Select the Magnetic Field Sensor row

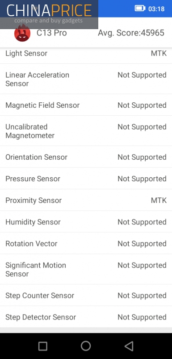[86, 105]
